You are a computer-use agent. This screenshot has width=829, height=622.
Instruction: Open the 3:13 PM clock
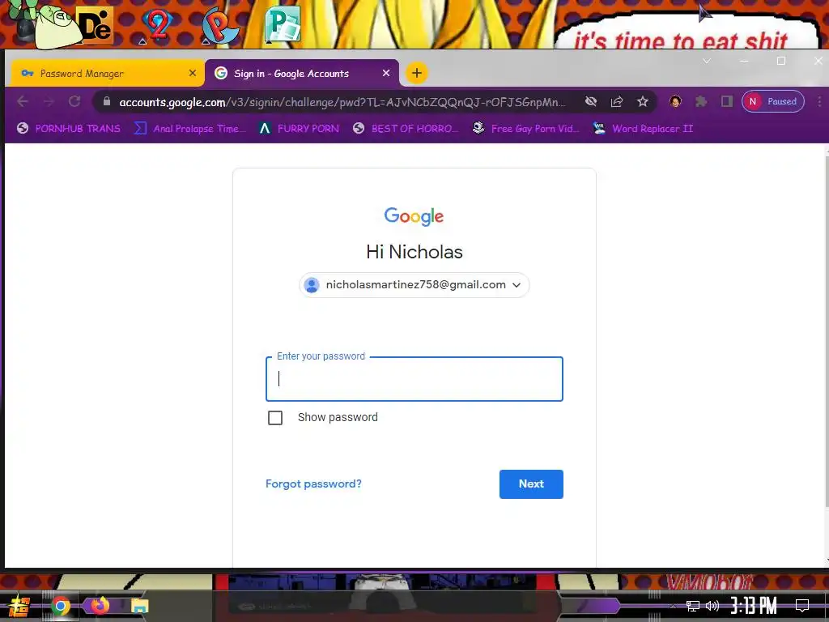(754, 606)
